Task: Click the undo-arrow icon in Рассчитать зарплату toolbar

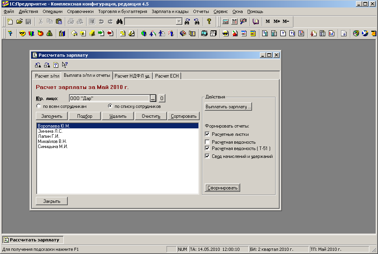Action: click(38, 65)
